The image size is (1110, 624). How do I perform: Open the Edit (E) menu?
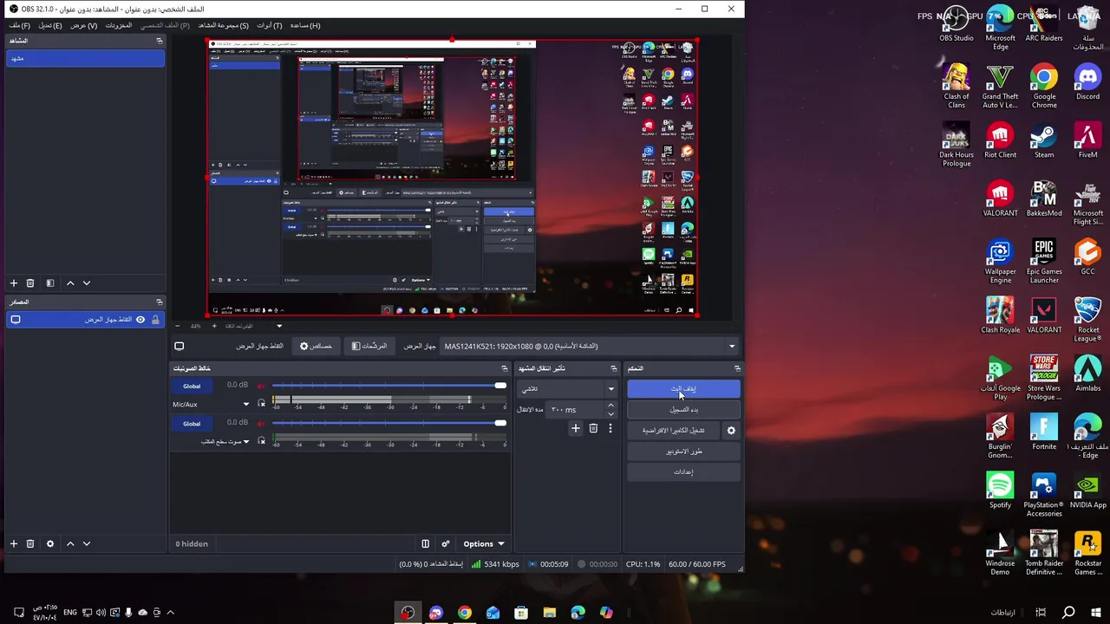coord(50,25)
